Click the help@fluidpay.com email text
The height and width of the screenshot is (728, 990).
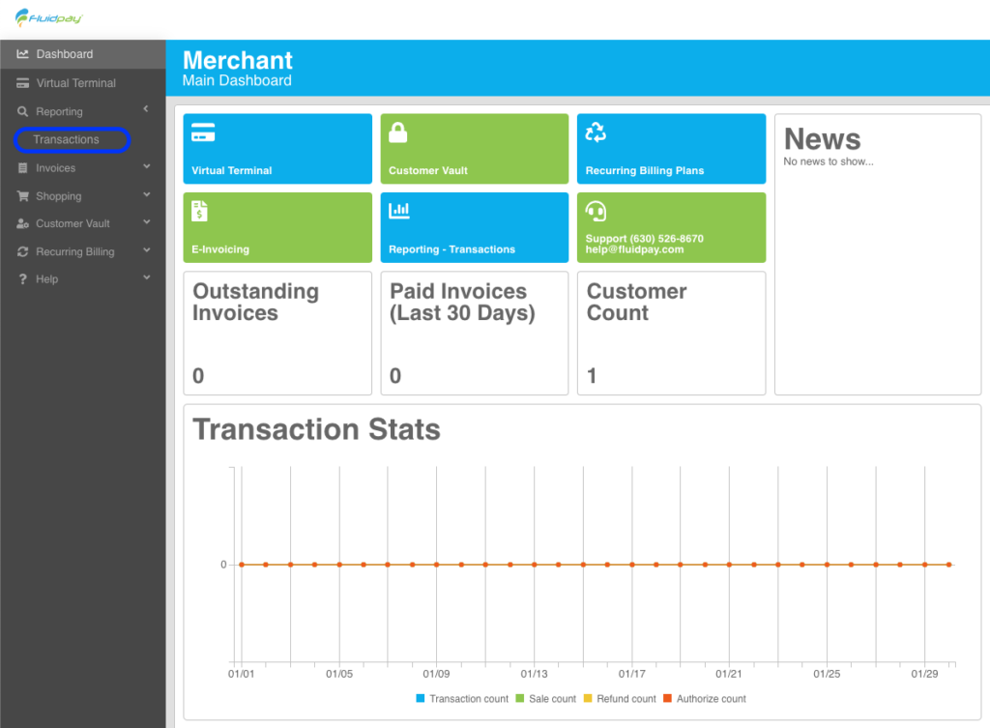pyautogui.click(x=634, y=249)
